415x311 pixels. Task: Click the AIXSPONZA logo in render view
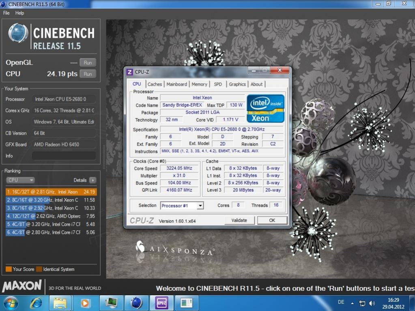pyautogui.click(x=175, y=249)
